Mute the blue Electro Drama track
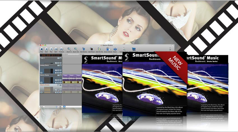238x132 pixels. click(58, 80)
